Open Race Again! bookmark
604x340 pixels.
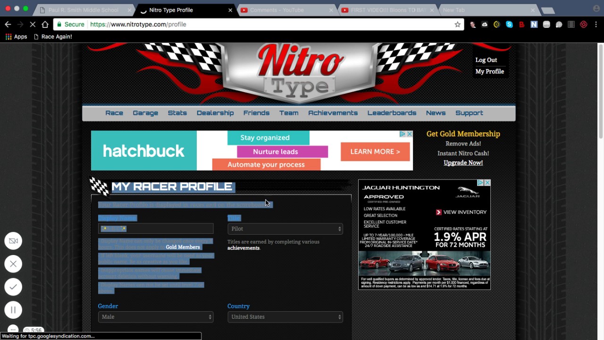coord(53,36)
